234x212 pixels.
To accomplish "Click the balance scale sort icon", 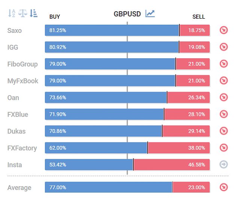I will (x=23, y=13).
